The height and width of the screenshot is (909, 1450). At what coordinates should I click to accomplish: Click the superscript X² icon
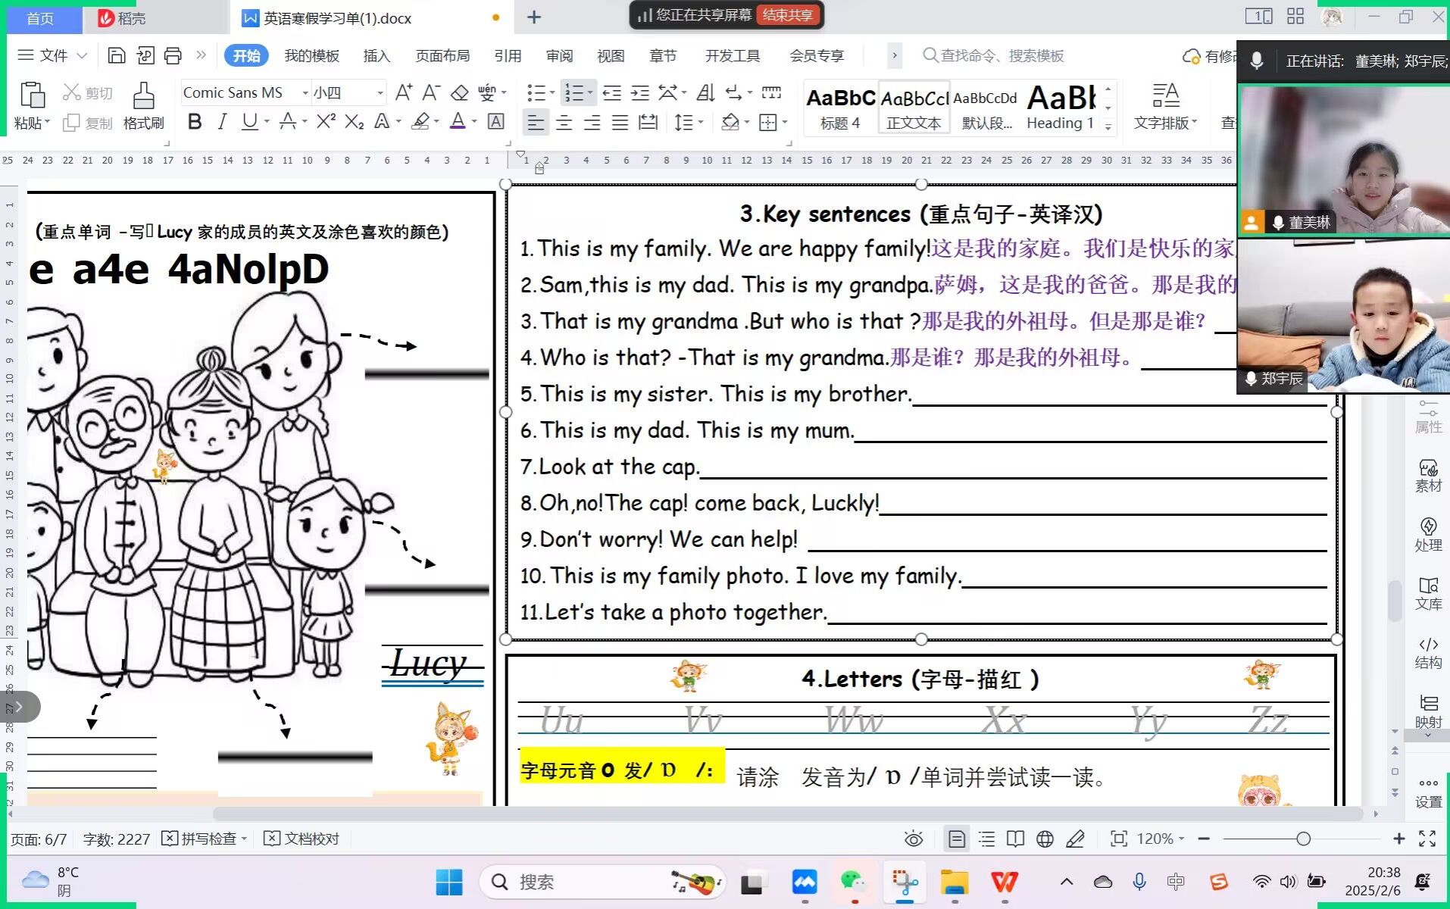326,122
